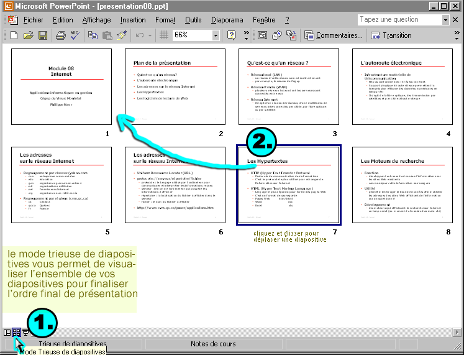Click the Print icon
This screenshot has width=464, height=355.
[x=61, y=35]
